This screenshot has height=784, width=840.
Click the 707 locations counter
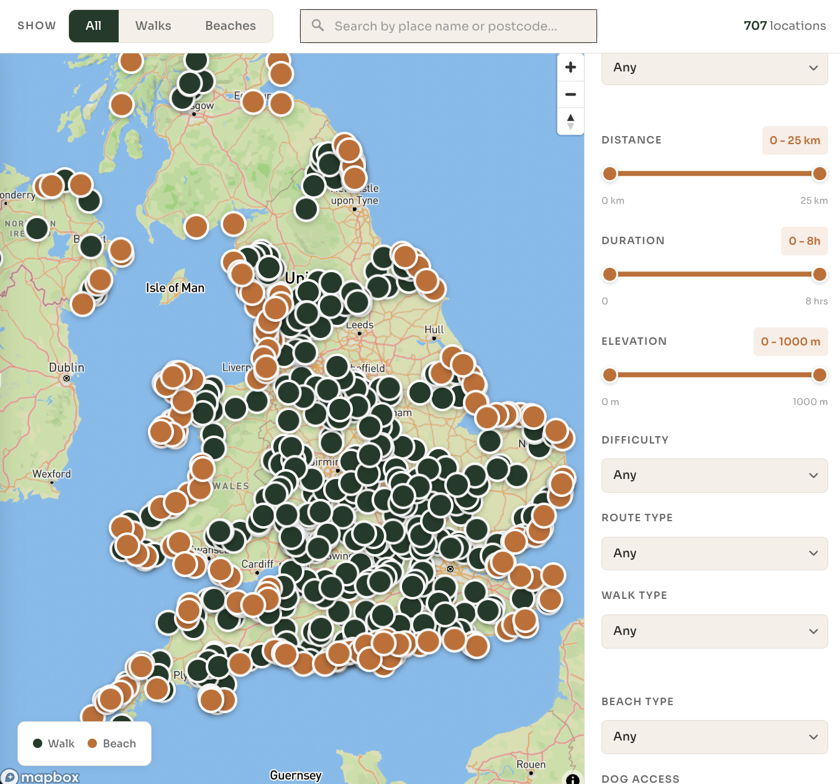click(785, 25)
